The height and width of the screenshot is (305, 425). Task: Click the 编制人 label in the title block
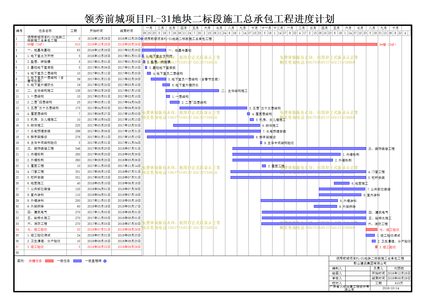click(337, 268)
